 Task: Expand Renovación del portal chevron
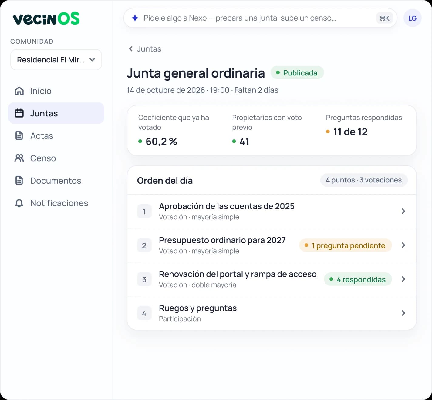click(403, 279)
